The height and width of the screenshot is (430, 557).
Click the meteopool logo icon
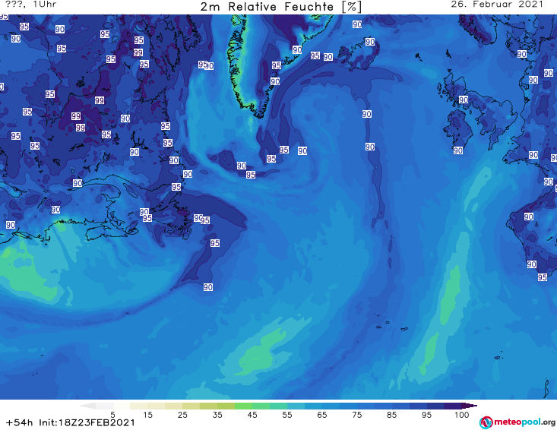click(486, 422)
